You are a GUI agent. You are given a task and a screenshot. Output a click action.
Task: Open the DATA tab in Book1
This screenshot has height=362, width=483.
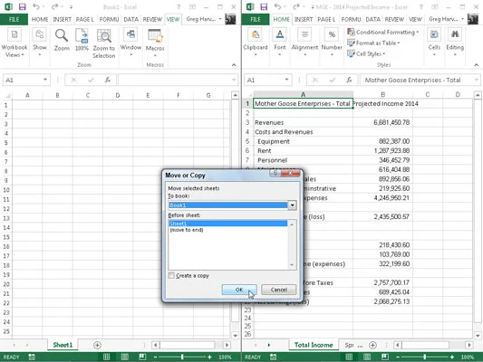pyautogui.click(x=130, y=19)
